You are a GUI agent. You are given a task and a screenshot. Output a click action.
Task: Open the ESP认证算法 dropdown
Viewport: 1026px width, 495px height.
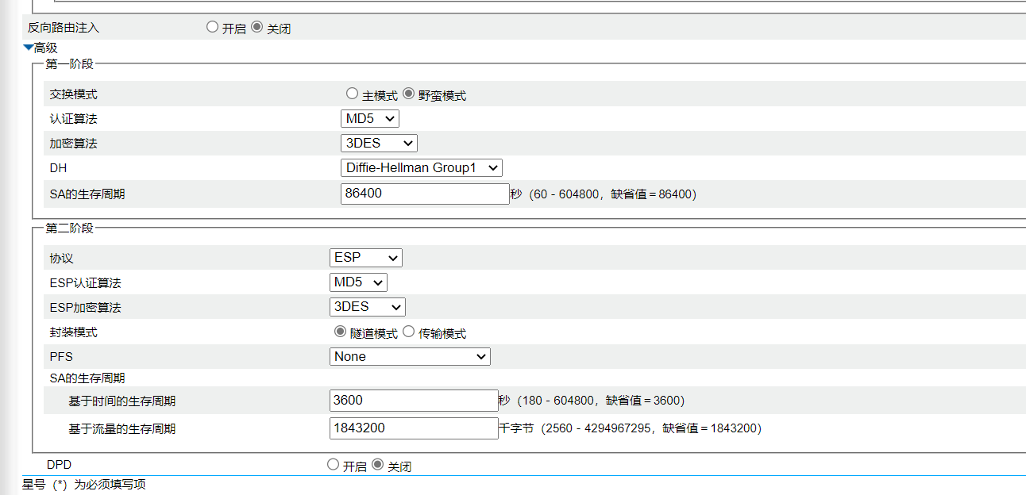[358, 282]
